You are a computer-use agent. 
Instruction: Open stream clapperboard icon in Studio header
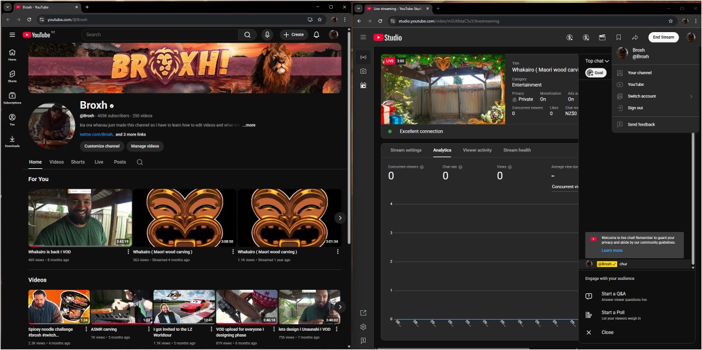coord(602,37)
